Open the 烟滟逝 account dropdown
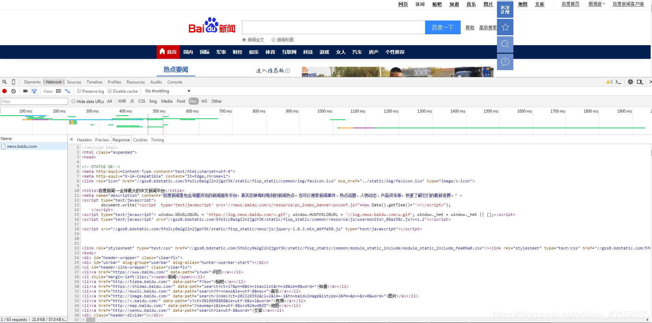The height and width of the screenshot is (323, 652). pyautogui.click(x=597, y=4)
